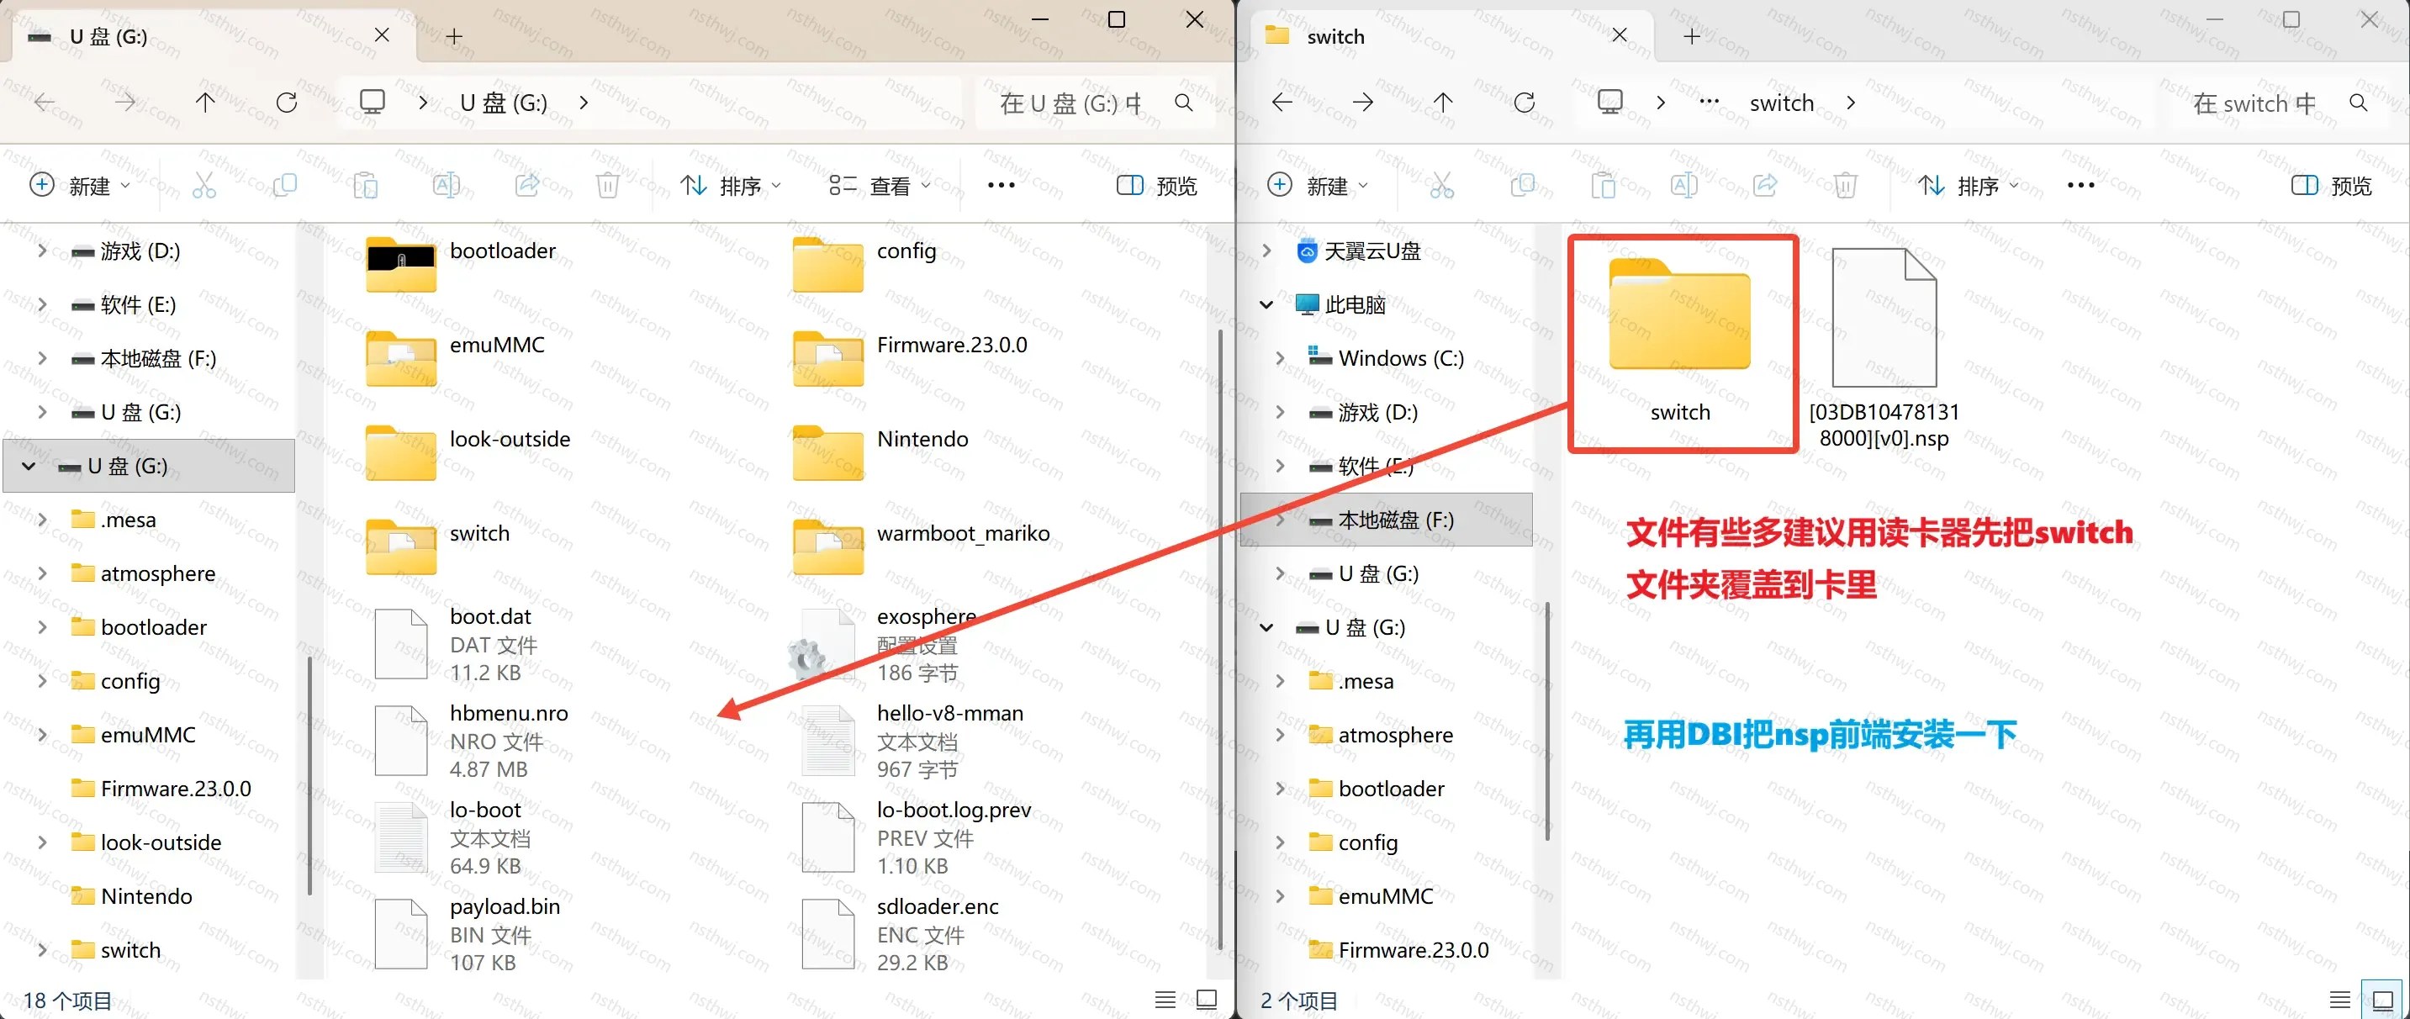
Task: Toggle 预览 pane in switch window
Action: [x=2330, y=185]
